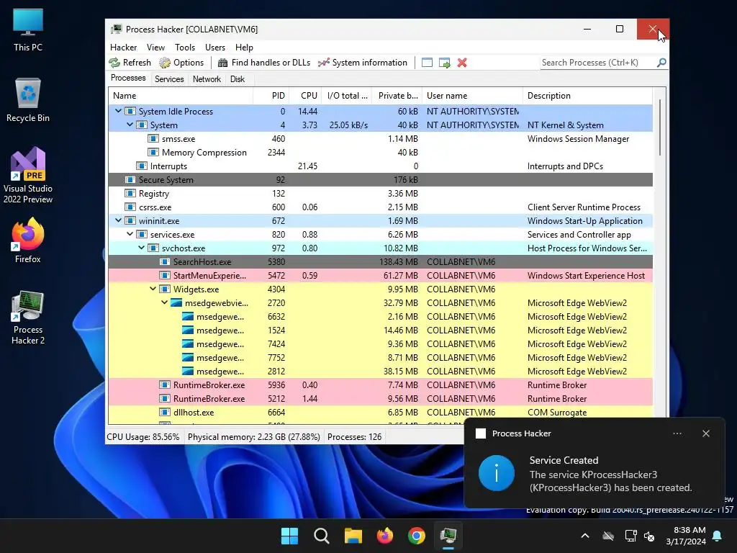This screenshot has width=737, height=553.
Task: Collapse the msedgewebview2 parent node
Action: pyautogui.click(x=165, y=302)
